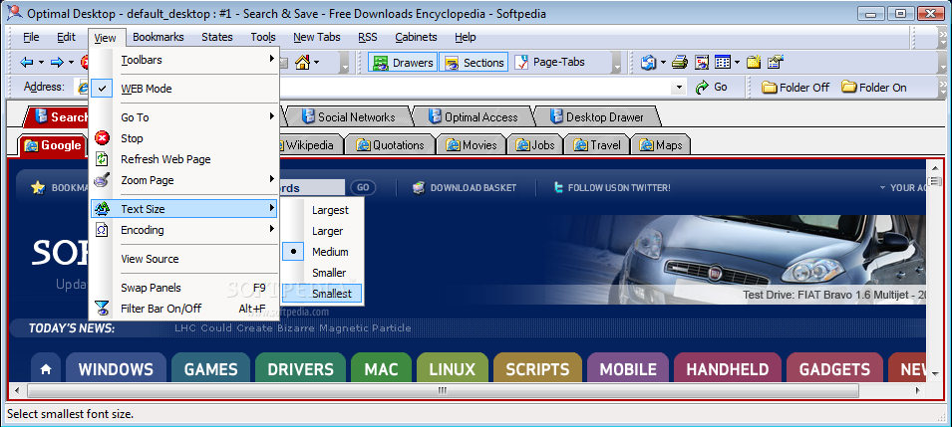
Task: Open the YOUR AC... dropdown on the webpage
Action: (x=902, y=188)
